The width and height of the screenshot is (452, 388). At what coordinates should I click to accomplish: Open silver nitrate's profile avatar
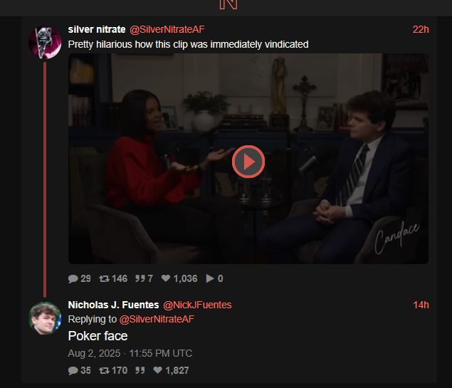click(45, 43)
